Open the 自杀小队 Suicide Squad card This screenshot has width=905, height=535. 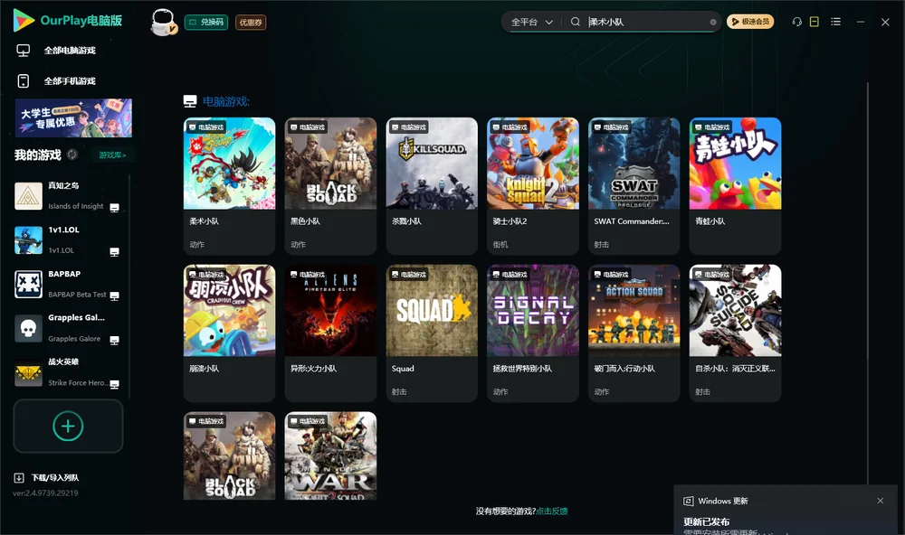pos(735,333)
